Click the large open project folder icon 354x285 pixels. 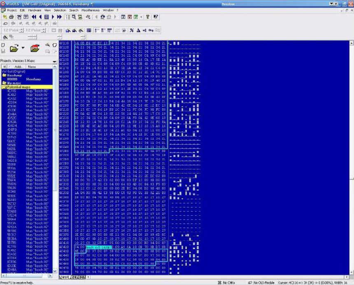pos(14,48)
